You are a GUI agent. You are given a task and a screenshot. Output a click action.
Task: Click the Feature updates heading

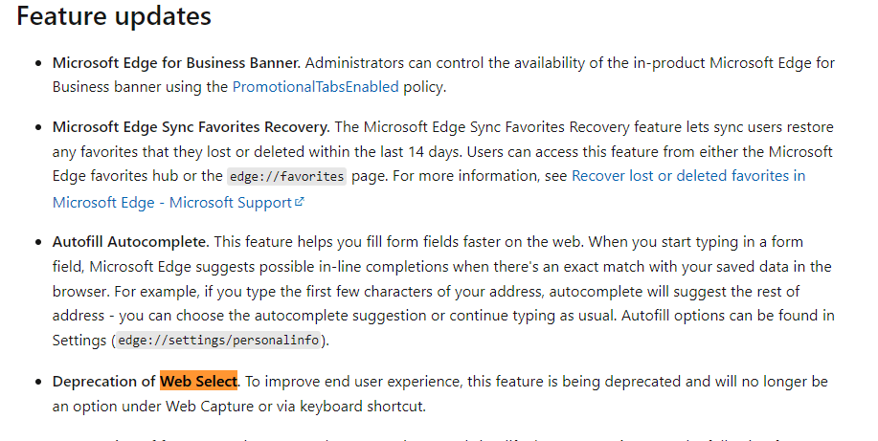114,16
